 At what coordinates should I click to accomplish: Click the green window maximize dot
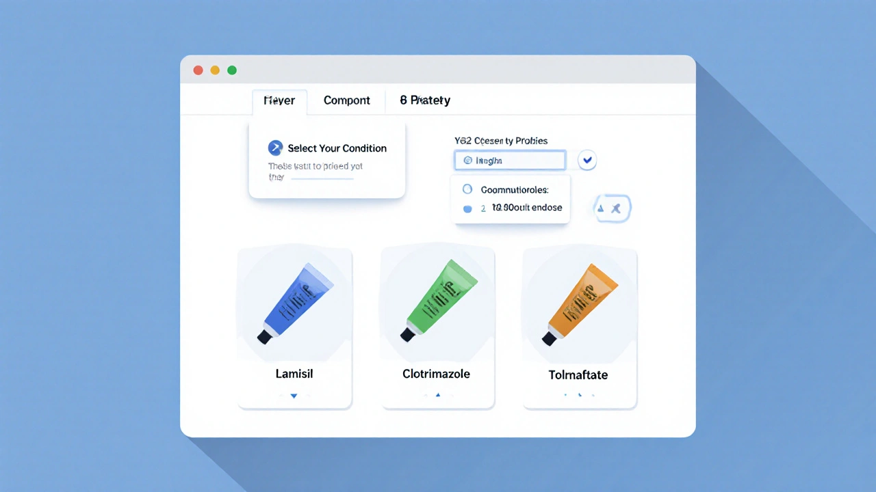pos(232,70)
